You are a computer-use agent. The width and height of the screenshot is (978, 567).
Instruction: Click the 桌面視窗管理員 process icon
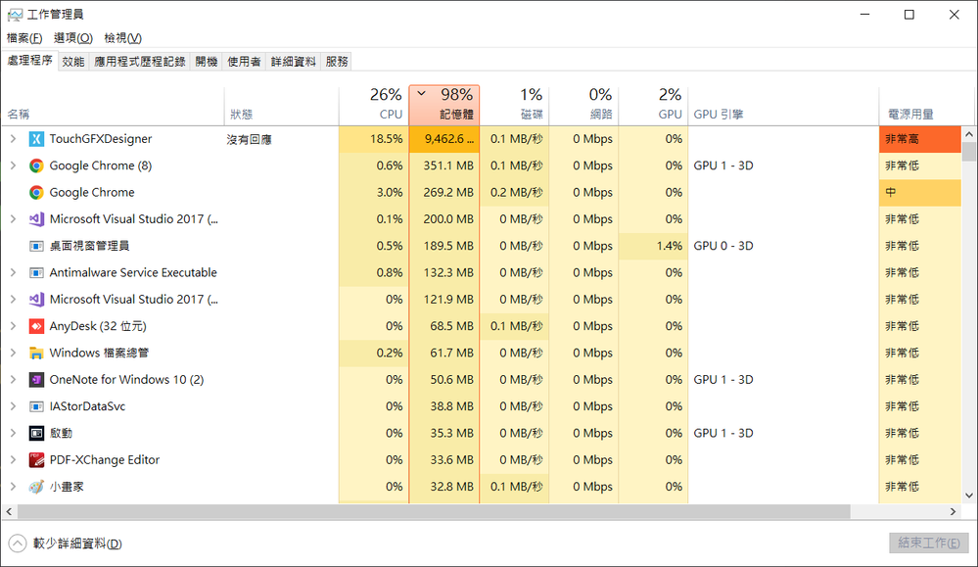tap(36, 247)
